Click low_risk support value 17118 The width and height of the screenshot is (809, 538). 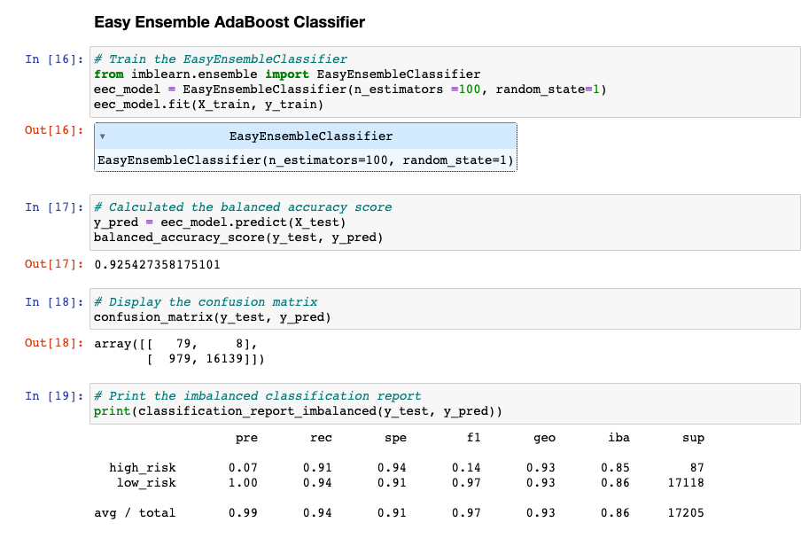click(x=686, y=483)
